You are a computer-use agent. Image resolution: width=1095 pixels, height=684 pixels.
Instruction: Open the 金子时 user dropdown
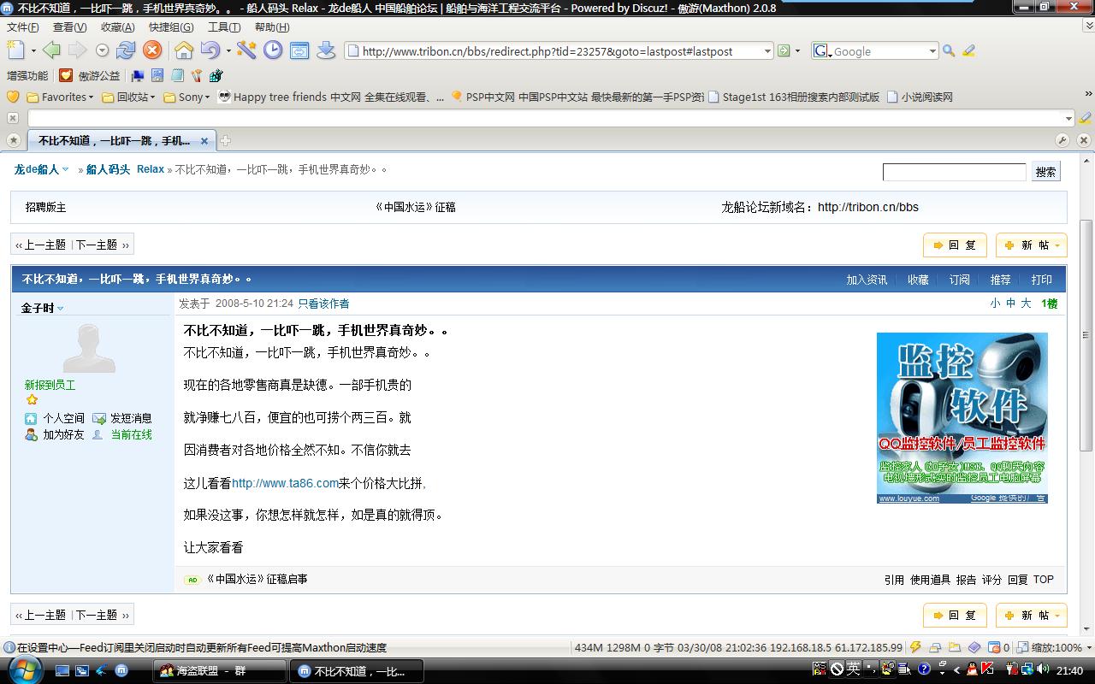coord(60,309)
